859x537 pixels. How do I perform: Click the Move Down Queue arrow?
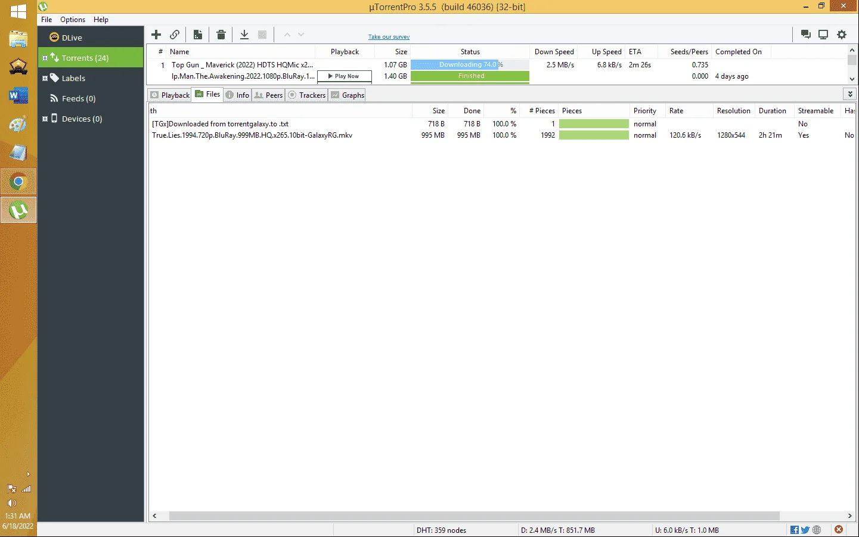pos(301,35)
